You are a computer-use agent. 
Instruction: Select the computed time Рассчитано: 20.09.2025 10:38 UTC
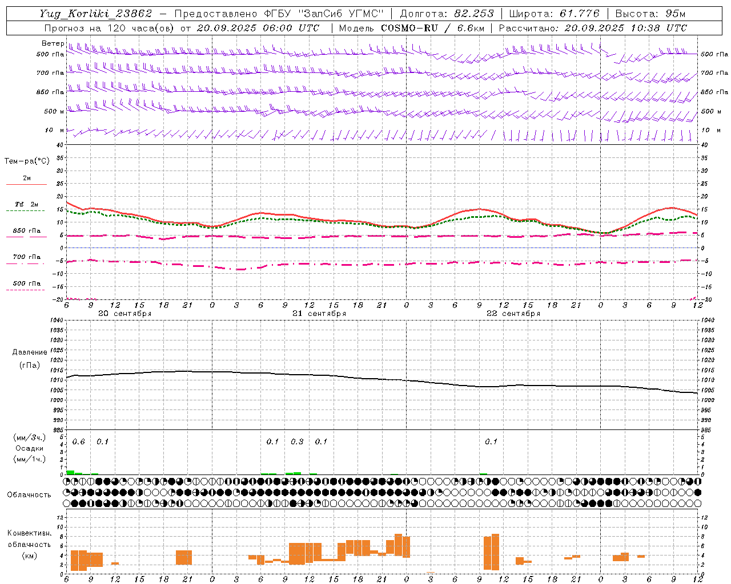(593, 28)
